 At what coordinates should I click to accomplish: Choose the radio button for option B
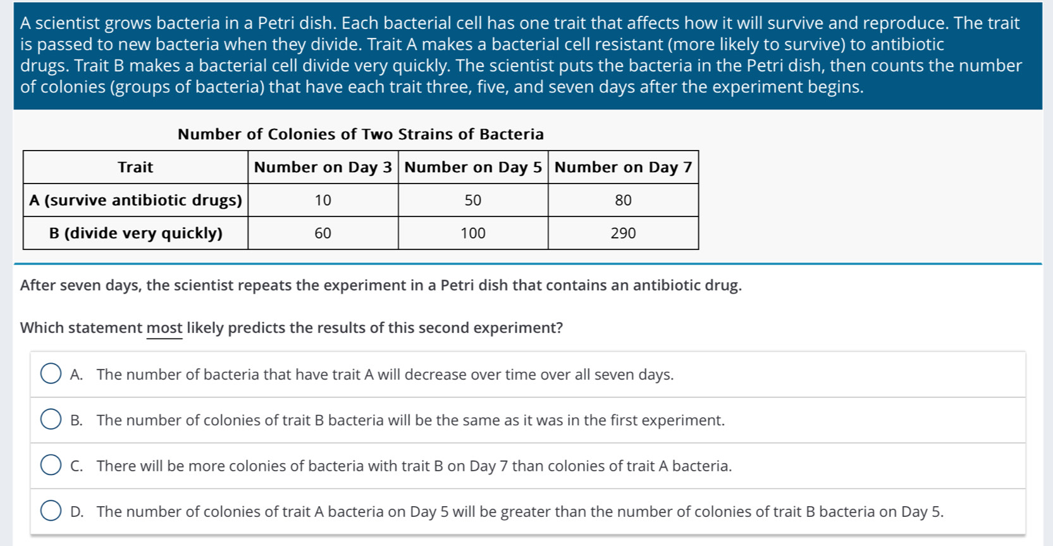[51, 419]
